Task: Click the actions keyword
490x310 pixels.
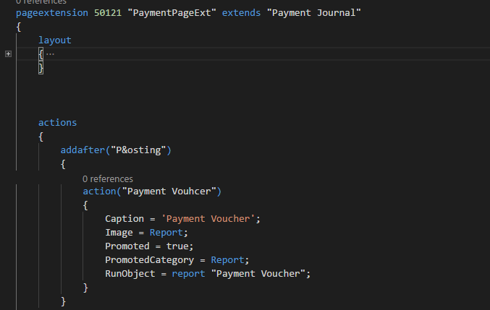Action: pyautogui.click(x=57, y=123)
